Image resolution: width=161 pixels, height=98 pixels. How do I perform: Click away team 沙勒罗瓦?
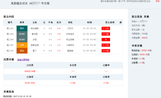tap(70, 45)
